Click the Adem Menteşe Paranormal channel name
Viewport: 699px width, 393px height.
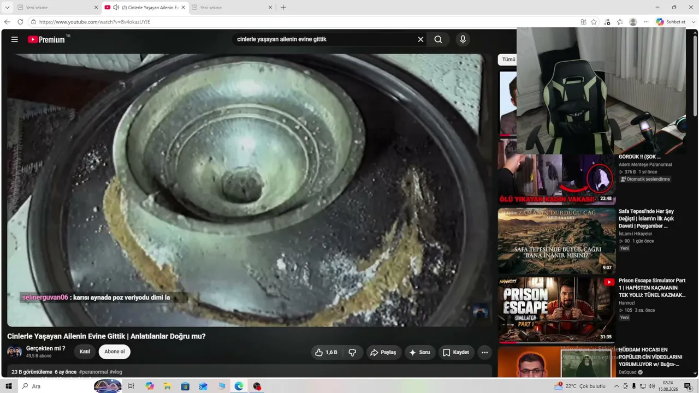coord(645,164)
